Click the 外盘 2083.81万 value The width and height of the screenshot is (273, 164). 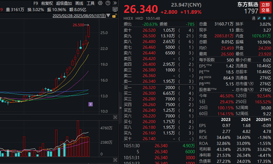(224, 36)
